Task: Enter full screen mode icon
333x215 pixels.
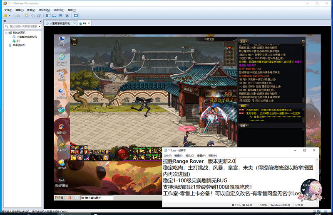Action: [x=60, y=15]
